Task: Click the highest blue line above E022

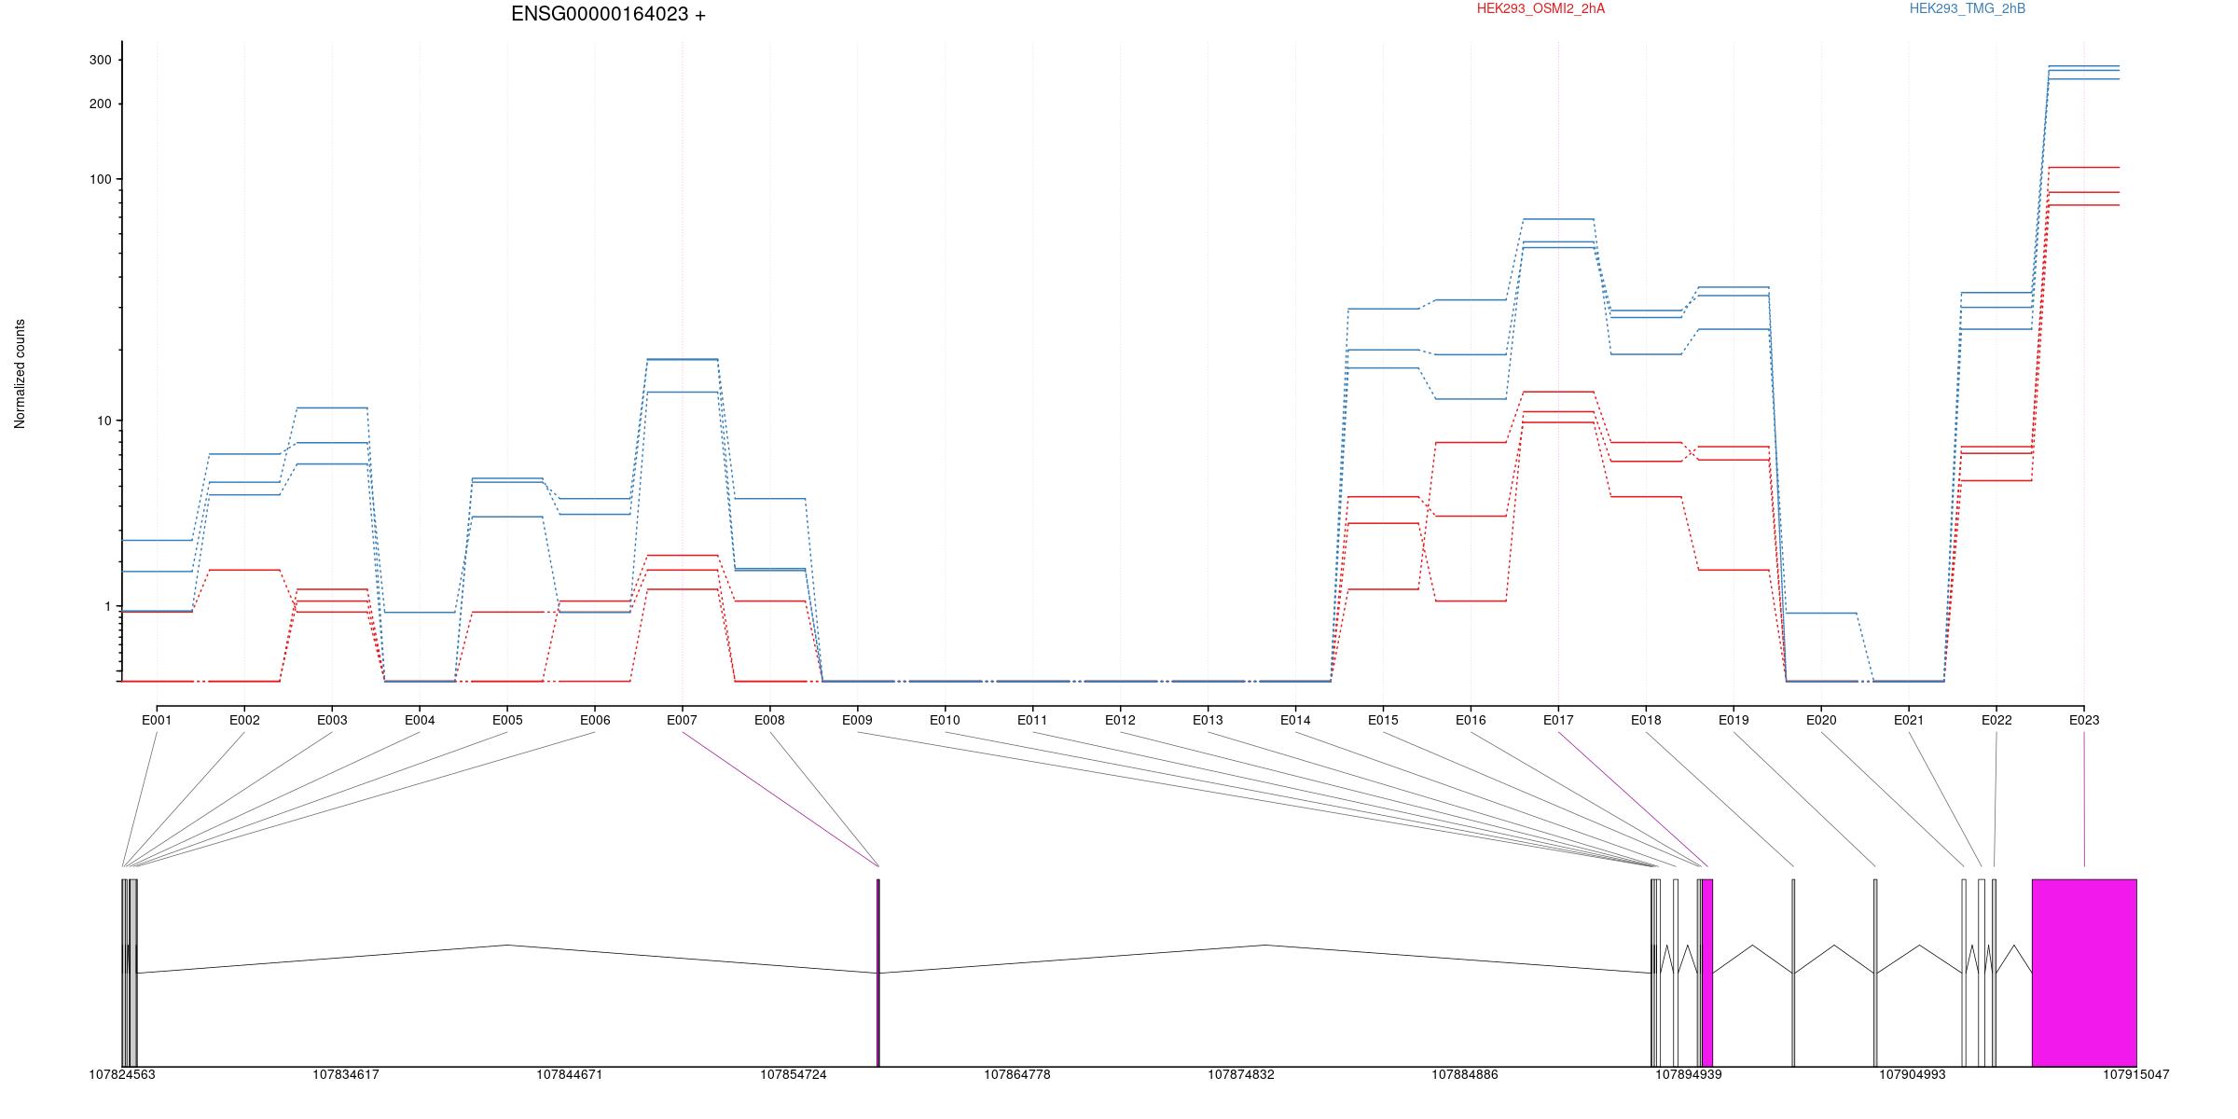Action: [x=1996, y=293]
